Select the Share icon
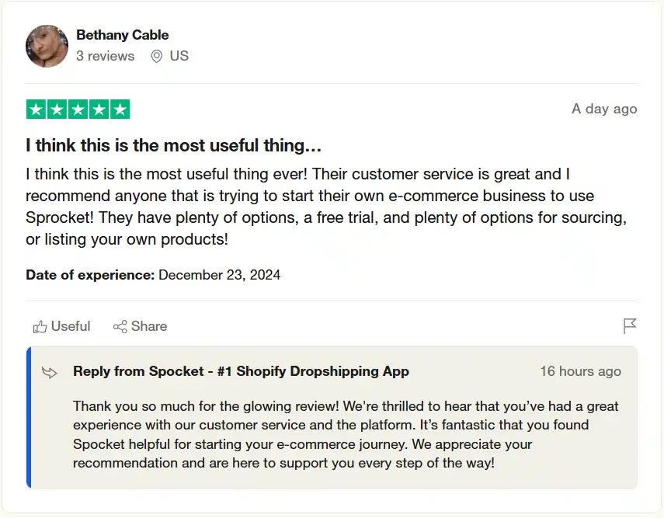Screen dimensions: 664x518 pyautogui.click(x=120, y=326)
